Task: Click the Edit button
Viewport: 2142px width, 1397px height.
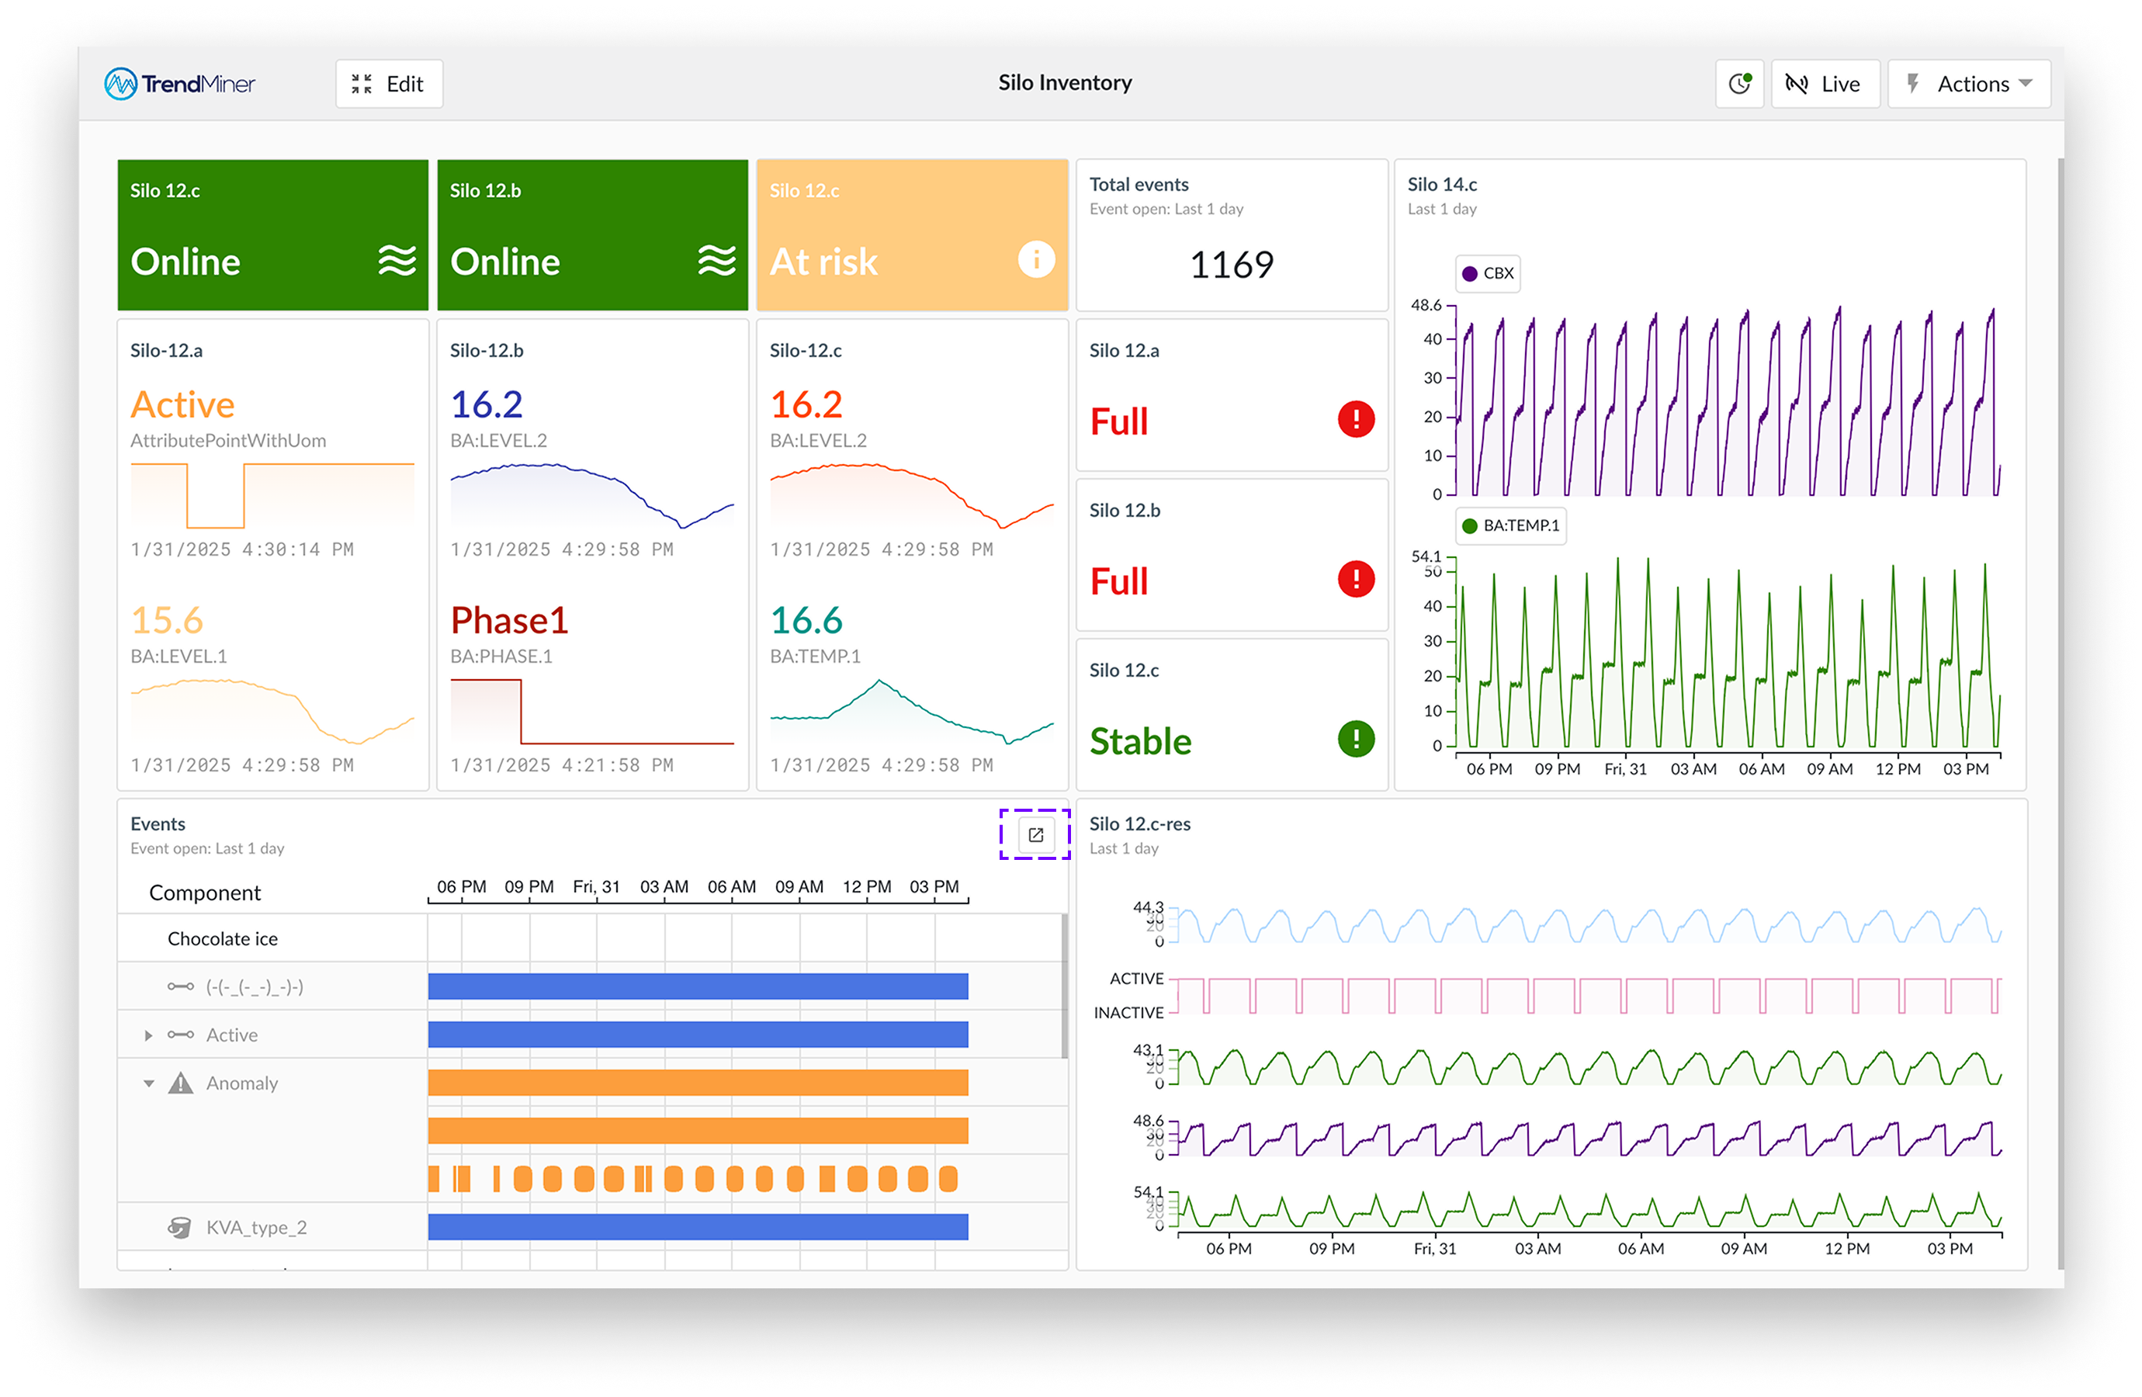Action: click(389, 84)
